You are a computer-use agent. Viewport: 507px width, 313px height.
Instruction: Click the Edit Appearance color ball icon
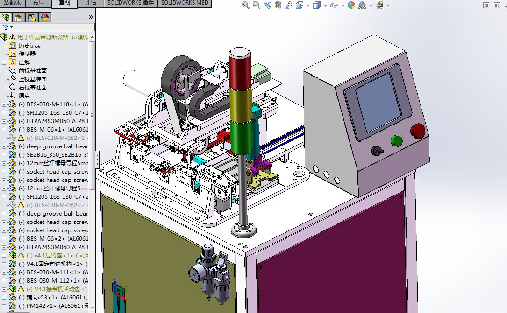coord(351,5)
